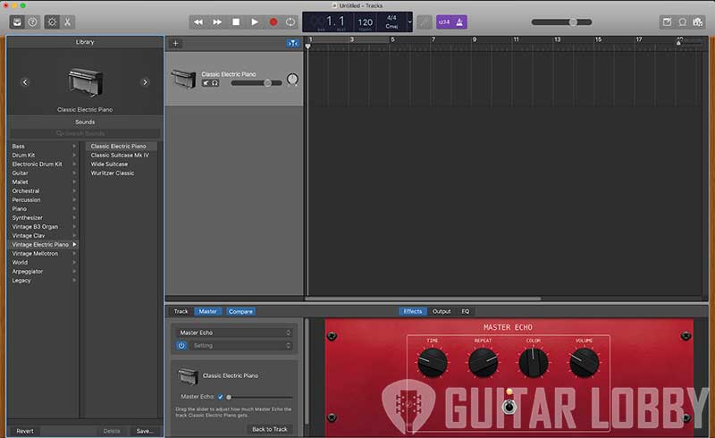715x438 pixels.
Task: Click the Save... button
Action: coord(145,431)
